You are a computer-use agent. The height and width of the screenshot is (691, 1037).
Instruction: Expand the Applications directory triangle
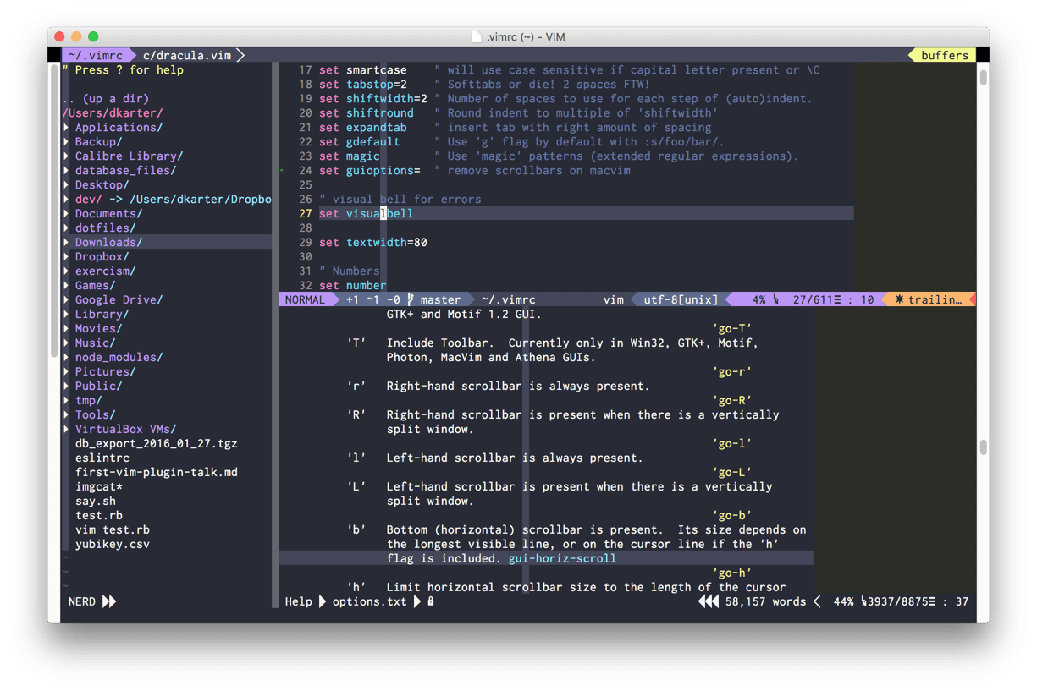click(x=67, y=128)
